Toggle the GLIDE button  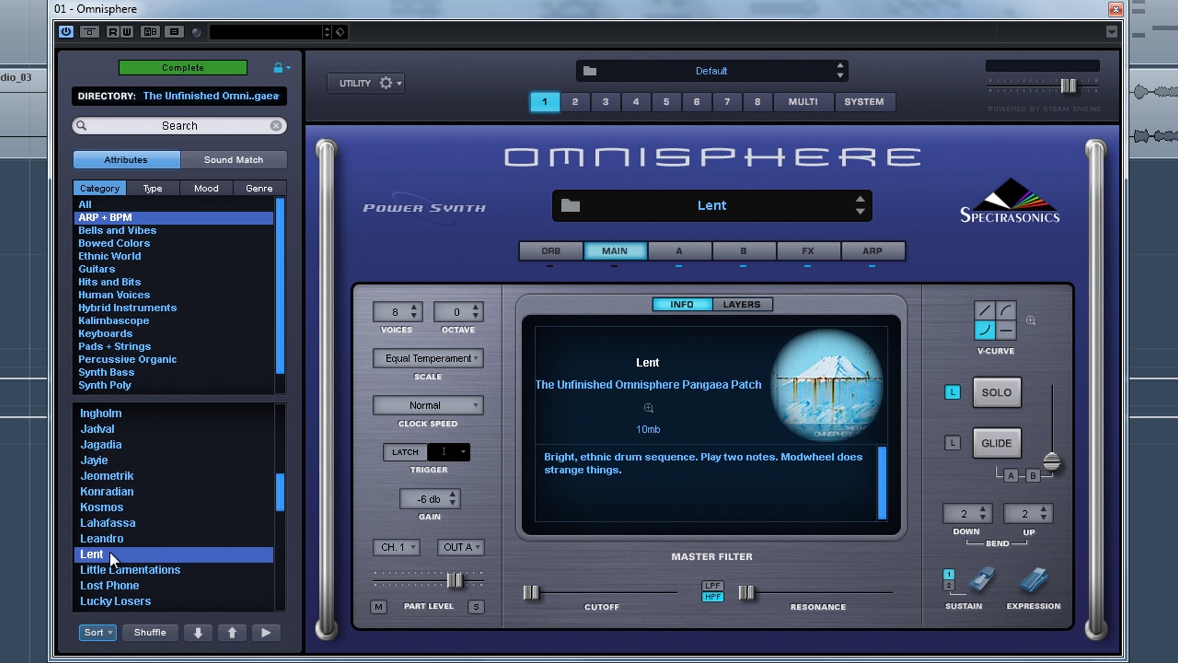[x=996, y=443]
